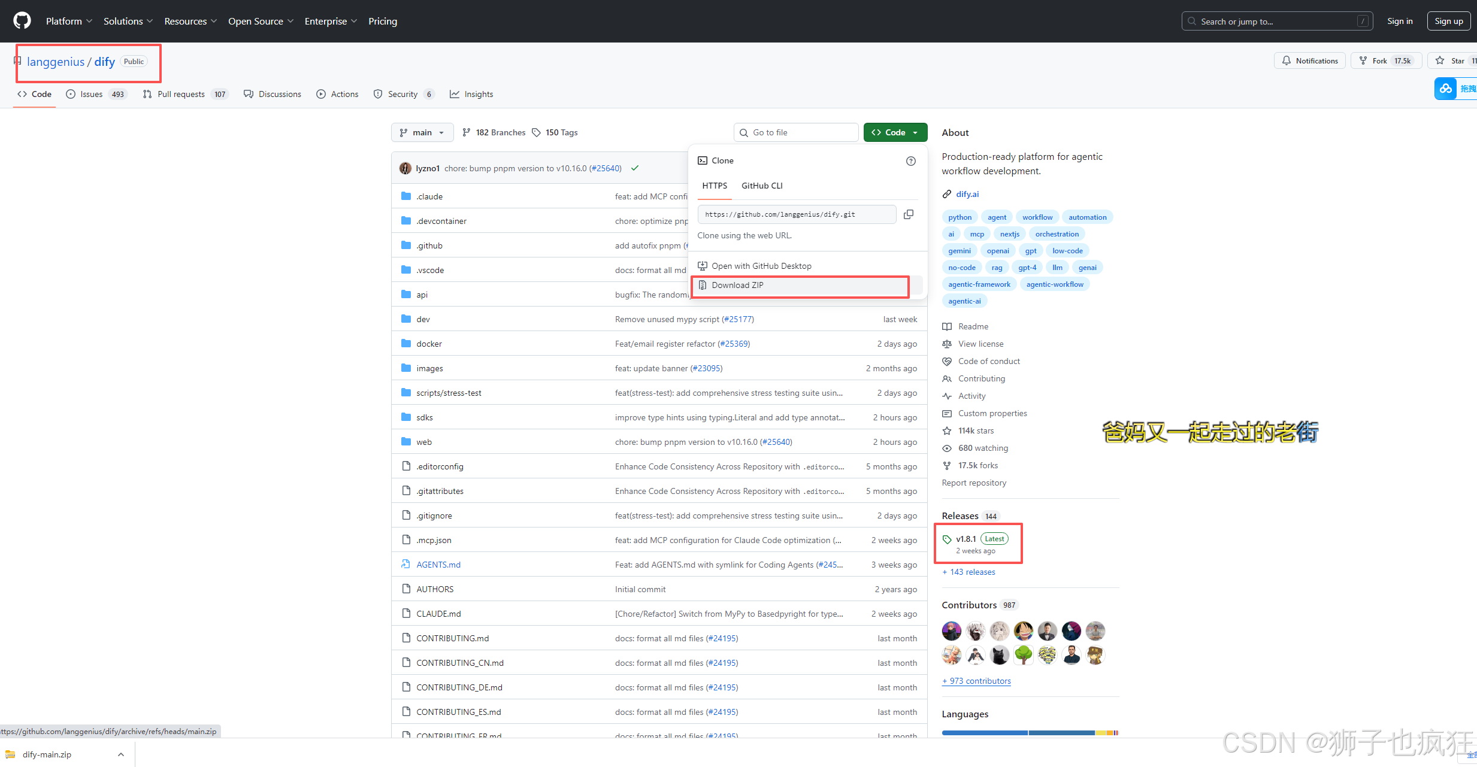1477x767 pixels.
Task: Open the tree contributor avatar
Action: tap(1023, 655)
